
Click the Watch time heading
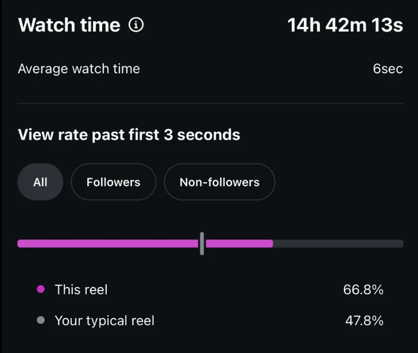[69, 25]
